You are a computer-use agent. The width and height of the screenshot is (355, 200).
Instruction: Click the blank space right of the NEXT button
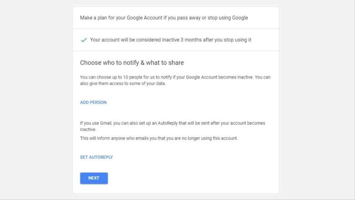tap(193, 178)
